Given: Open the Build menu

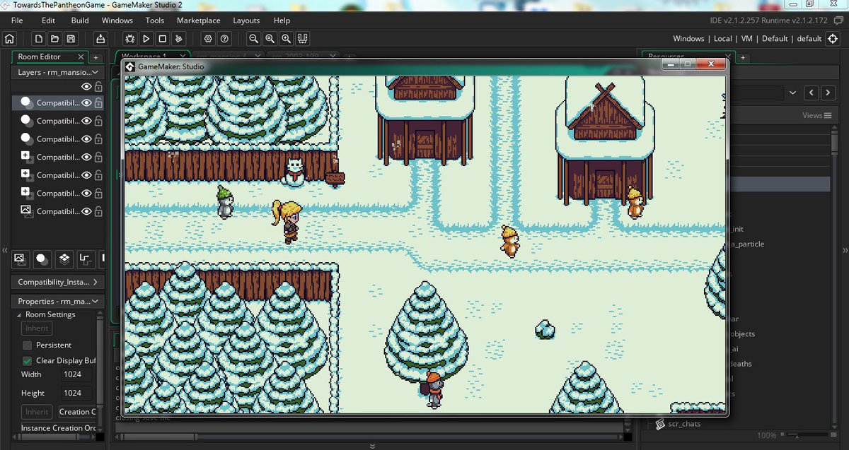Looking at the screenshot, I should [80, 20].
